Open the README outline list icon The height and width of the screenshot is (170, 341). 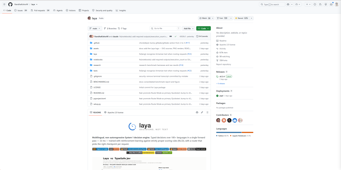click(207, 112)
